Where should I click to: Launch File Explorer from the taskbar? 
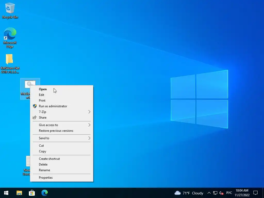click(x=19, y=193)
